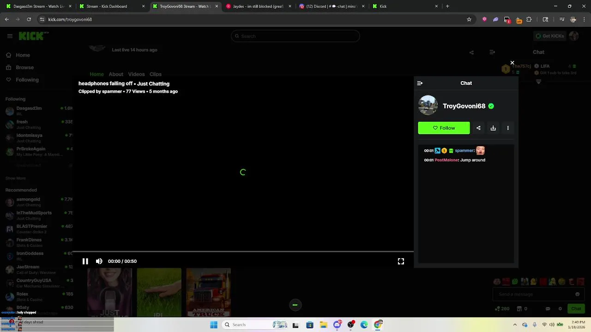Seek along the clip progress bar
Viewport: 591px width, 332px height.
coord(243,252)
